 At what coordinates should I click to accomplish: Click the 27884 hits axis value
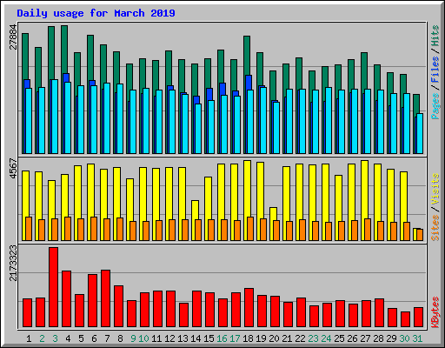pyautogui.click(x=13, y=37)
